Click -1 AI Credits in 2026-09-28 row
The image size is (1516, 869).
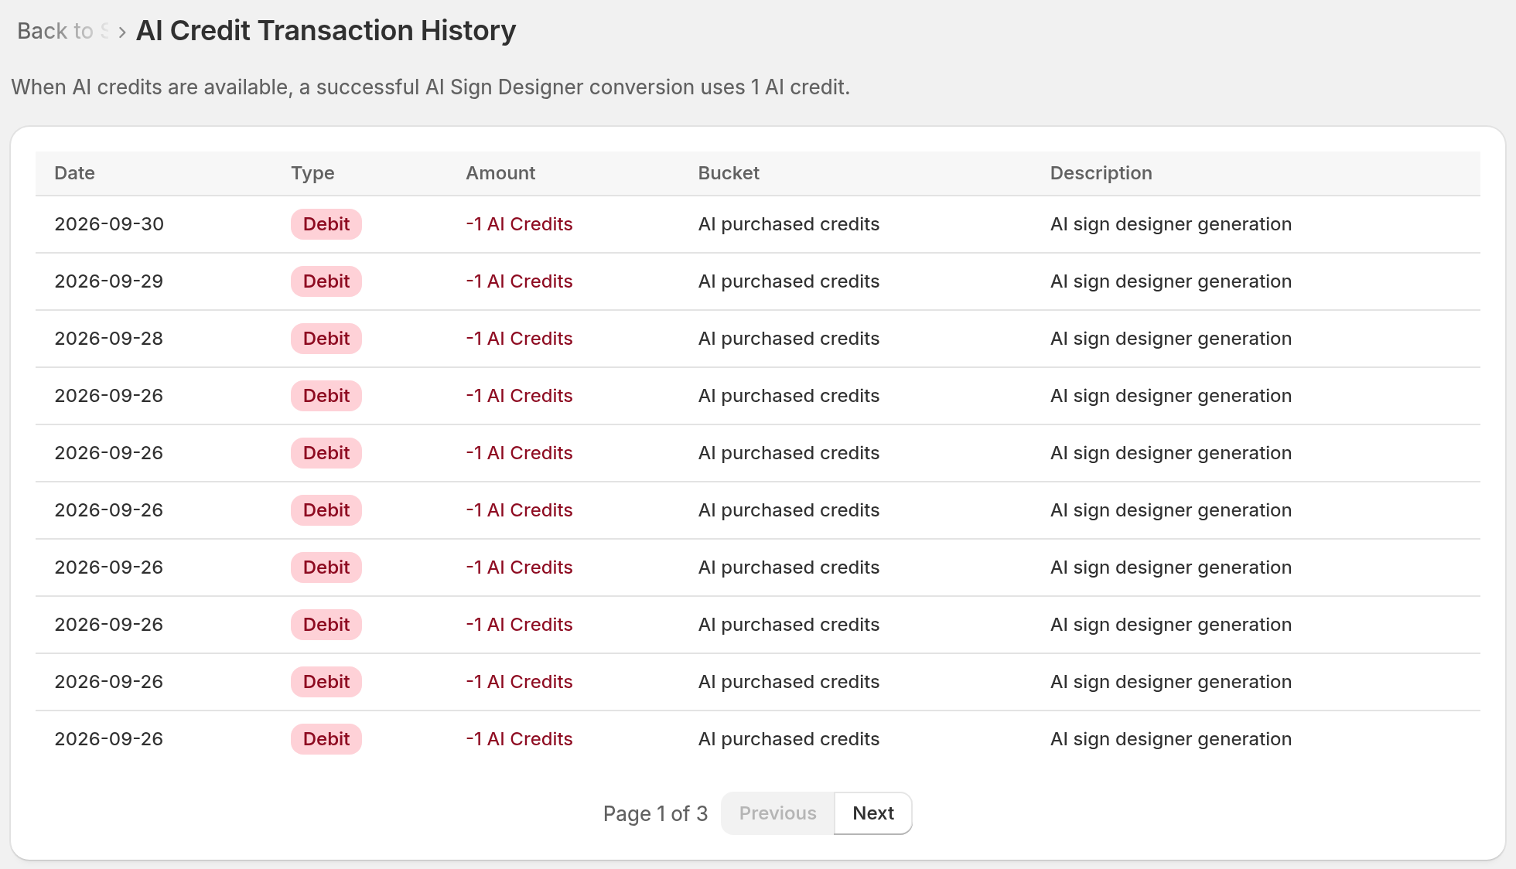[x=519, y=339]
